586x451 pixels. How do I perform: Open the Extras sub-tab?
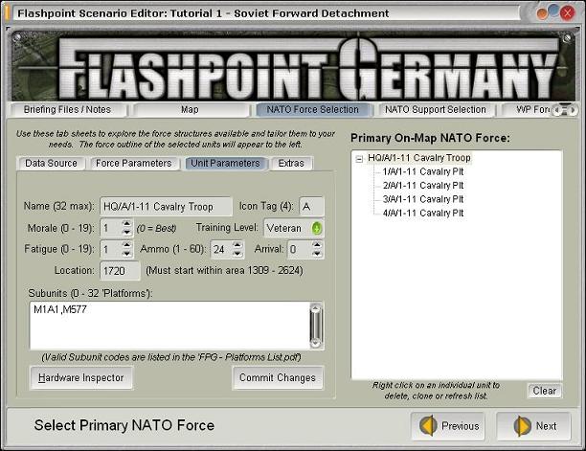tap(291, 164)
